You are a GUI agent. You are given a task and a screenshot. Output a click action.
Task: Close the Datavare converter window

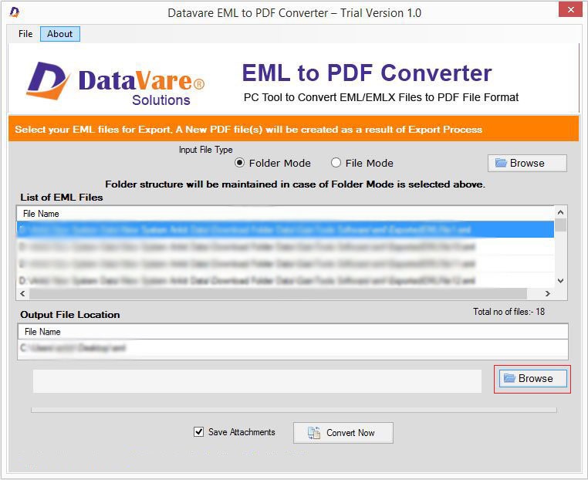pos(570,9)
